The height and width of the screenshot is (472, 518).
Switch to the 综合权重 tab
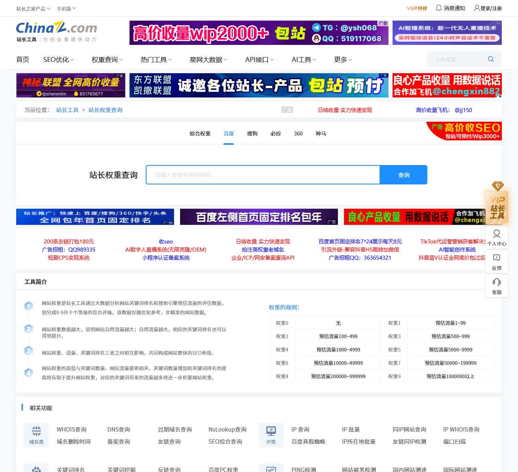200,133
